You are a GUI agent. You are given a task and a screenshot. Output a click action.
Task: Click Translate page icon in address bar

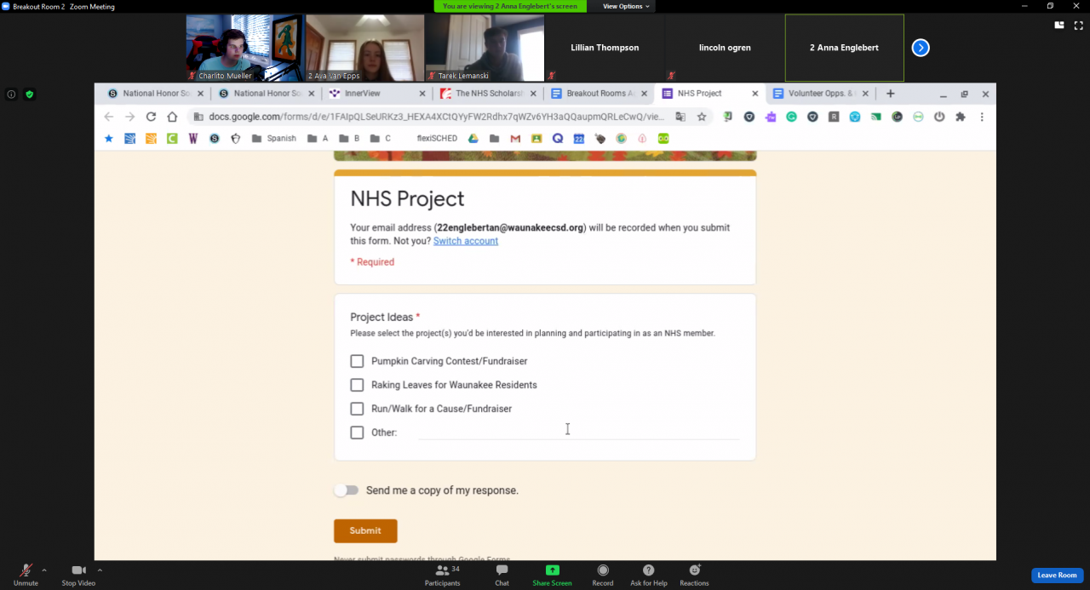point(680,117)
